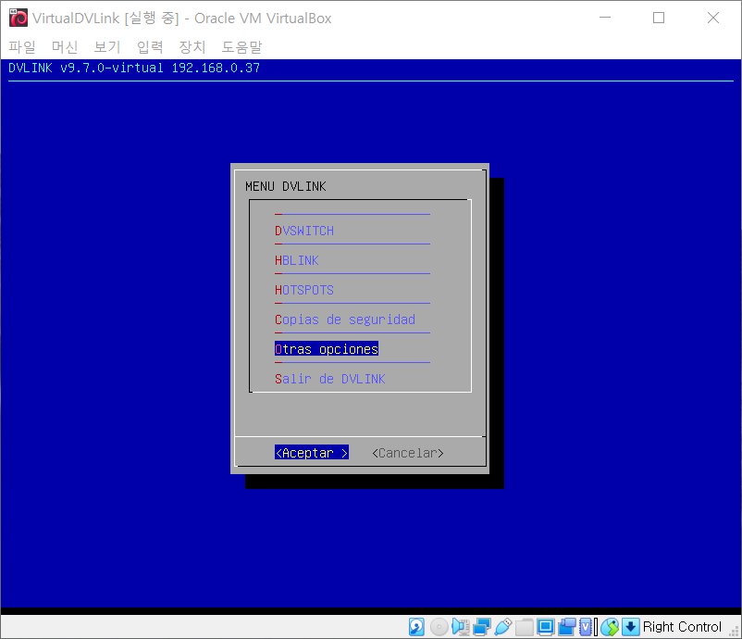This screenshot has width=742, height=639.
Task: Choose Salir de DVLINK
Action: pyautogui.click(x=330, y=379)
